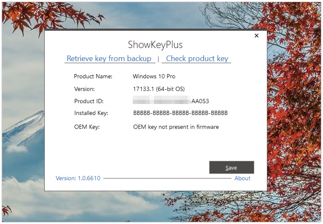Select the OEM key not present message
The image size is (323, 224).
point(176,127)
